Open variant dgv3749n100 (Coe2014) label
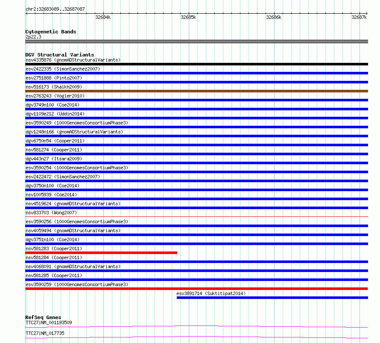 53,105
